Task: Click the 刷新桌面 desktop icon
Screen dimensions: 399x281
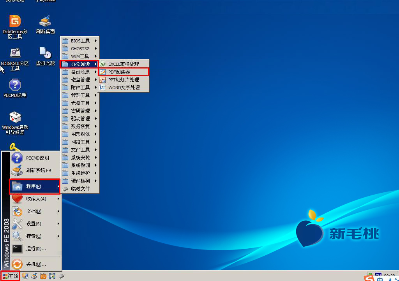Action: [x=45, y=25]
